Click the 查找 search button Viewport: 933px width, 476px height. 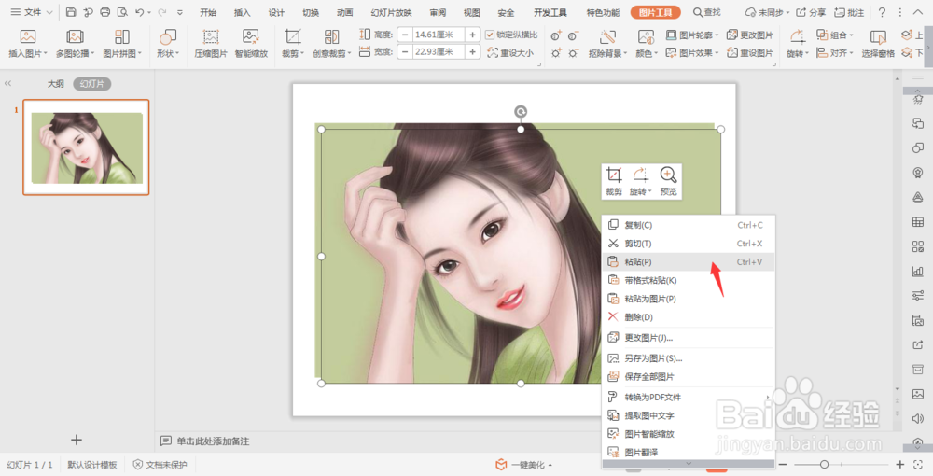pos(707,12)
